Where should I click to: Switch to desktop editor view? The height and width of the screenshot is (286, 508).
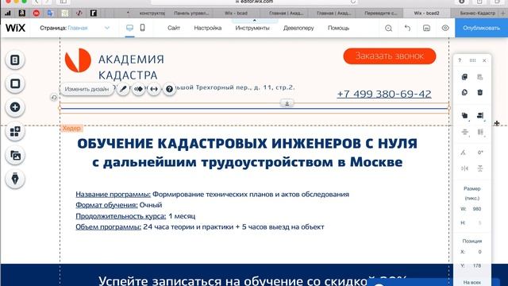tap(129, 28)
